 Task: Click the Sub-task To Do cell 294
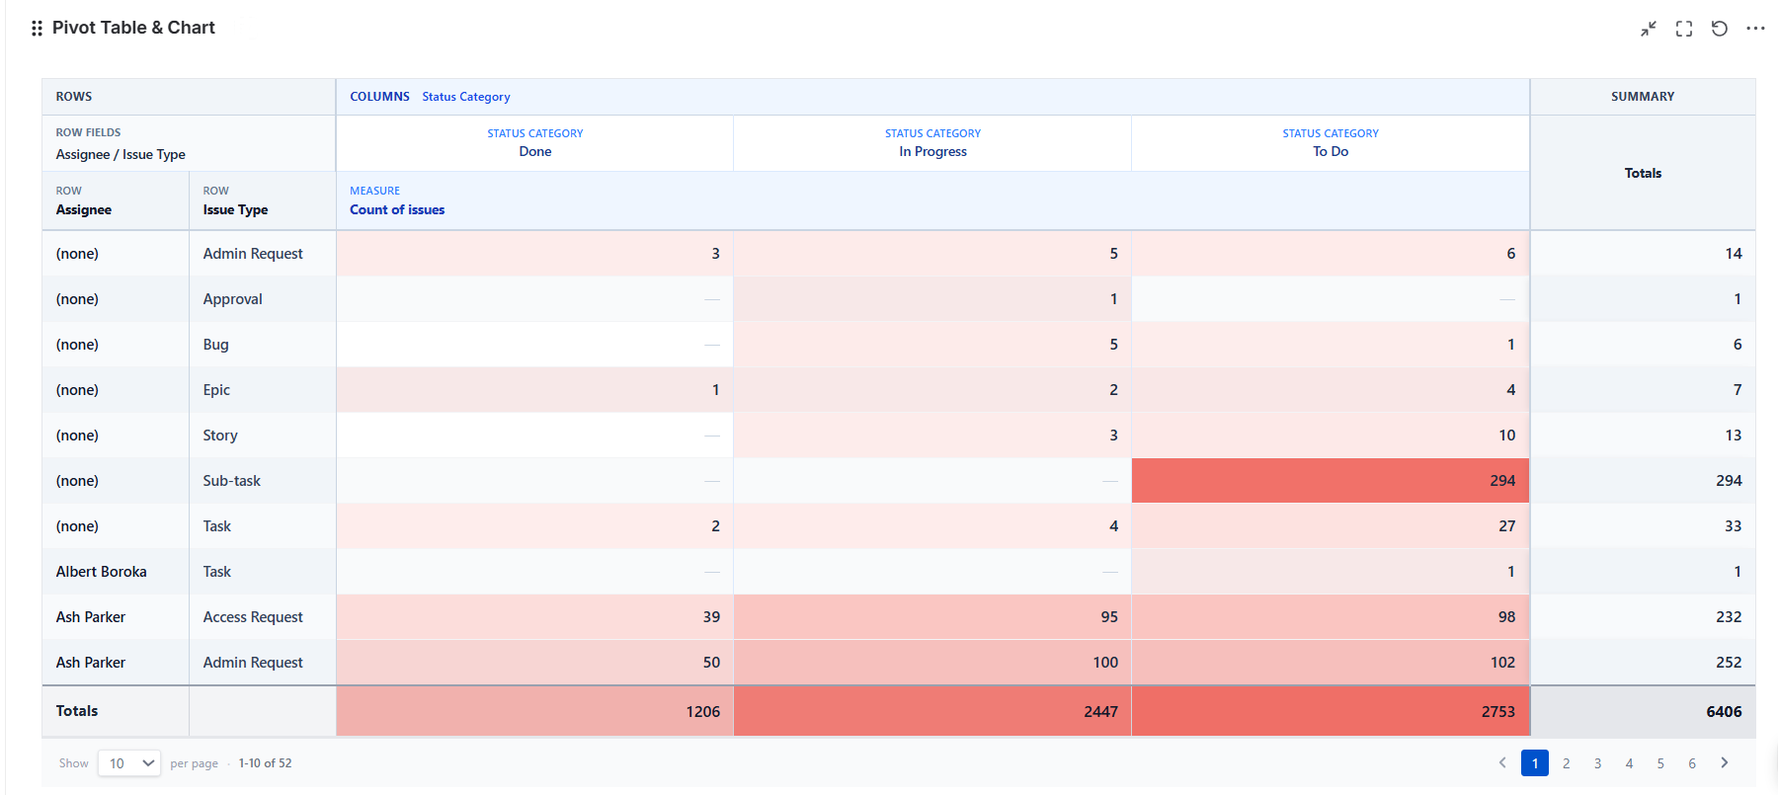pos(1331,481)
